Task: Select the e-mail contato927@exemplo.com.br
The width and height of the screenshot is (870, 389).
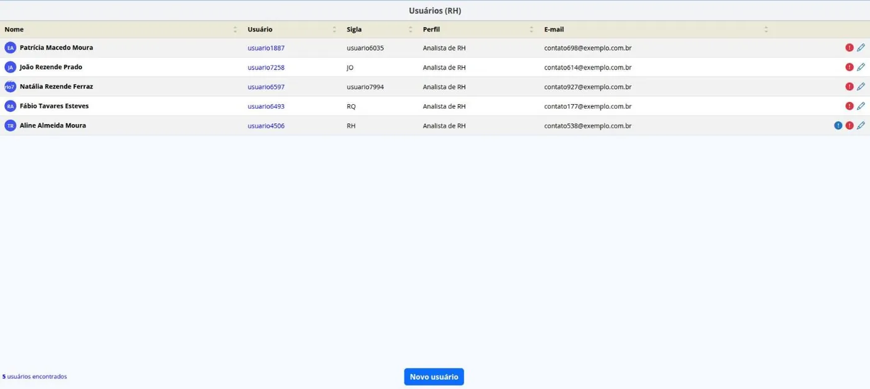Action: pos(588,87)
